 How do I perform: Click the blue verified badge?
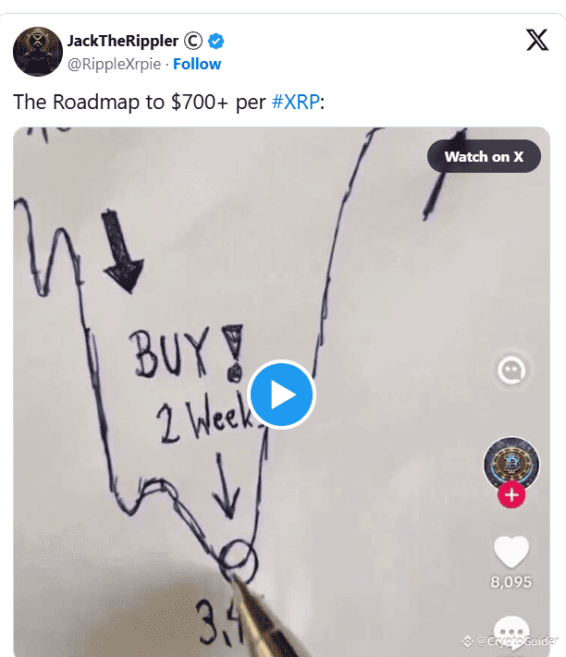coord(216,41)
